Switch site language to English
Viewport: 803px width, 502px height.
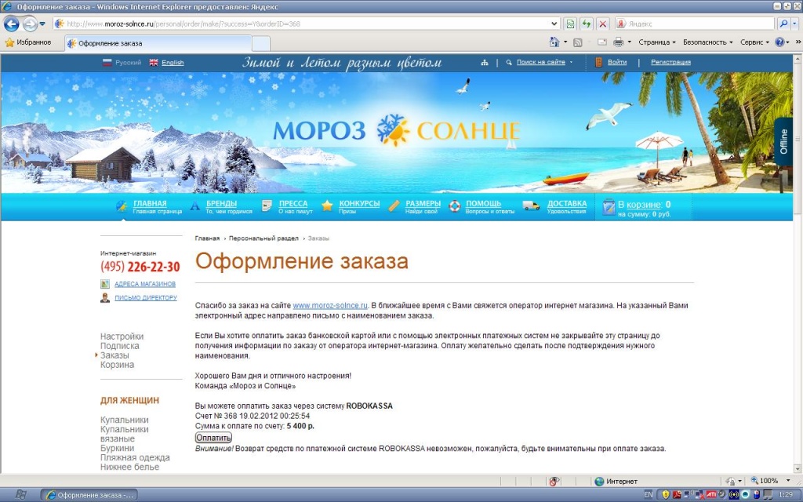(x=172, y=63)
